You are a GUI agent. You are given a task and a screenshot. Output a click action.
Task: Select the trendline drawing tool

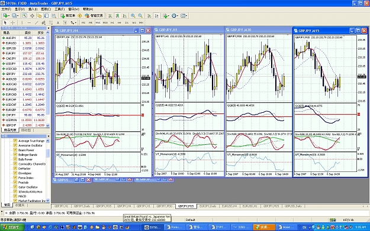click(36, 22)
